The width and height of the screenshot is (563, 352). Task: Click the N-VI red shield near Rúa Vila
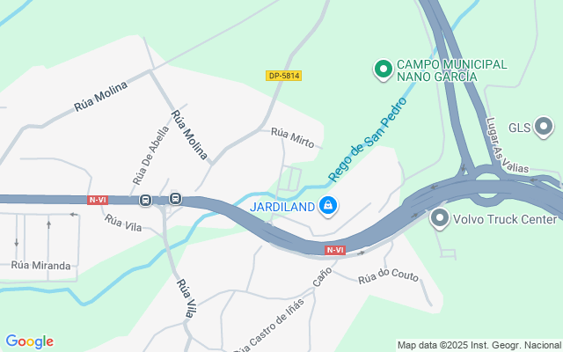coord(98,200)
